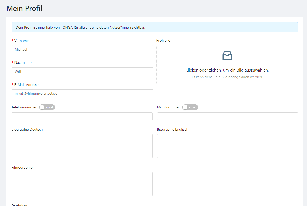Viewport: 307px width, 206px height.
Task: Grab the resize handle of Biographie Deutsch
Action: click(151, 156)
